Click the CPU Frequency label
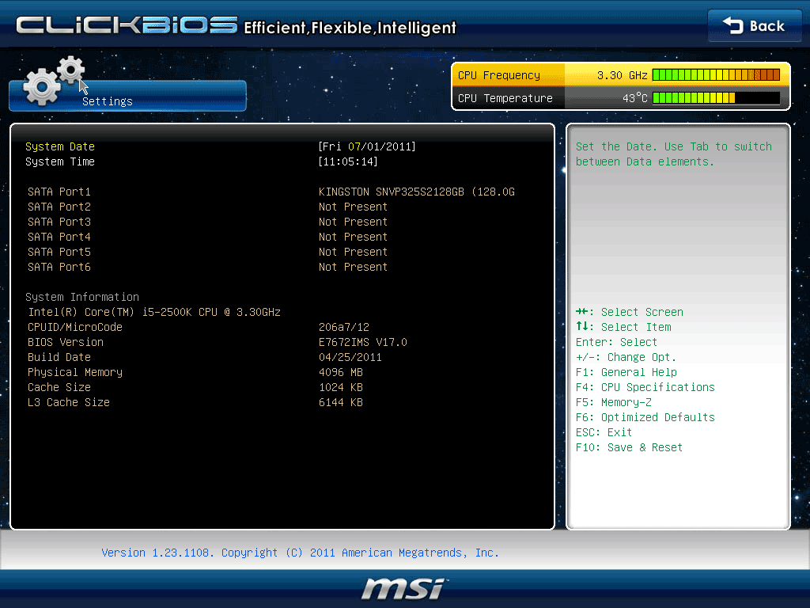Image resolution: width=810 pixels, height=608 pixels. (498, 75)
